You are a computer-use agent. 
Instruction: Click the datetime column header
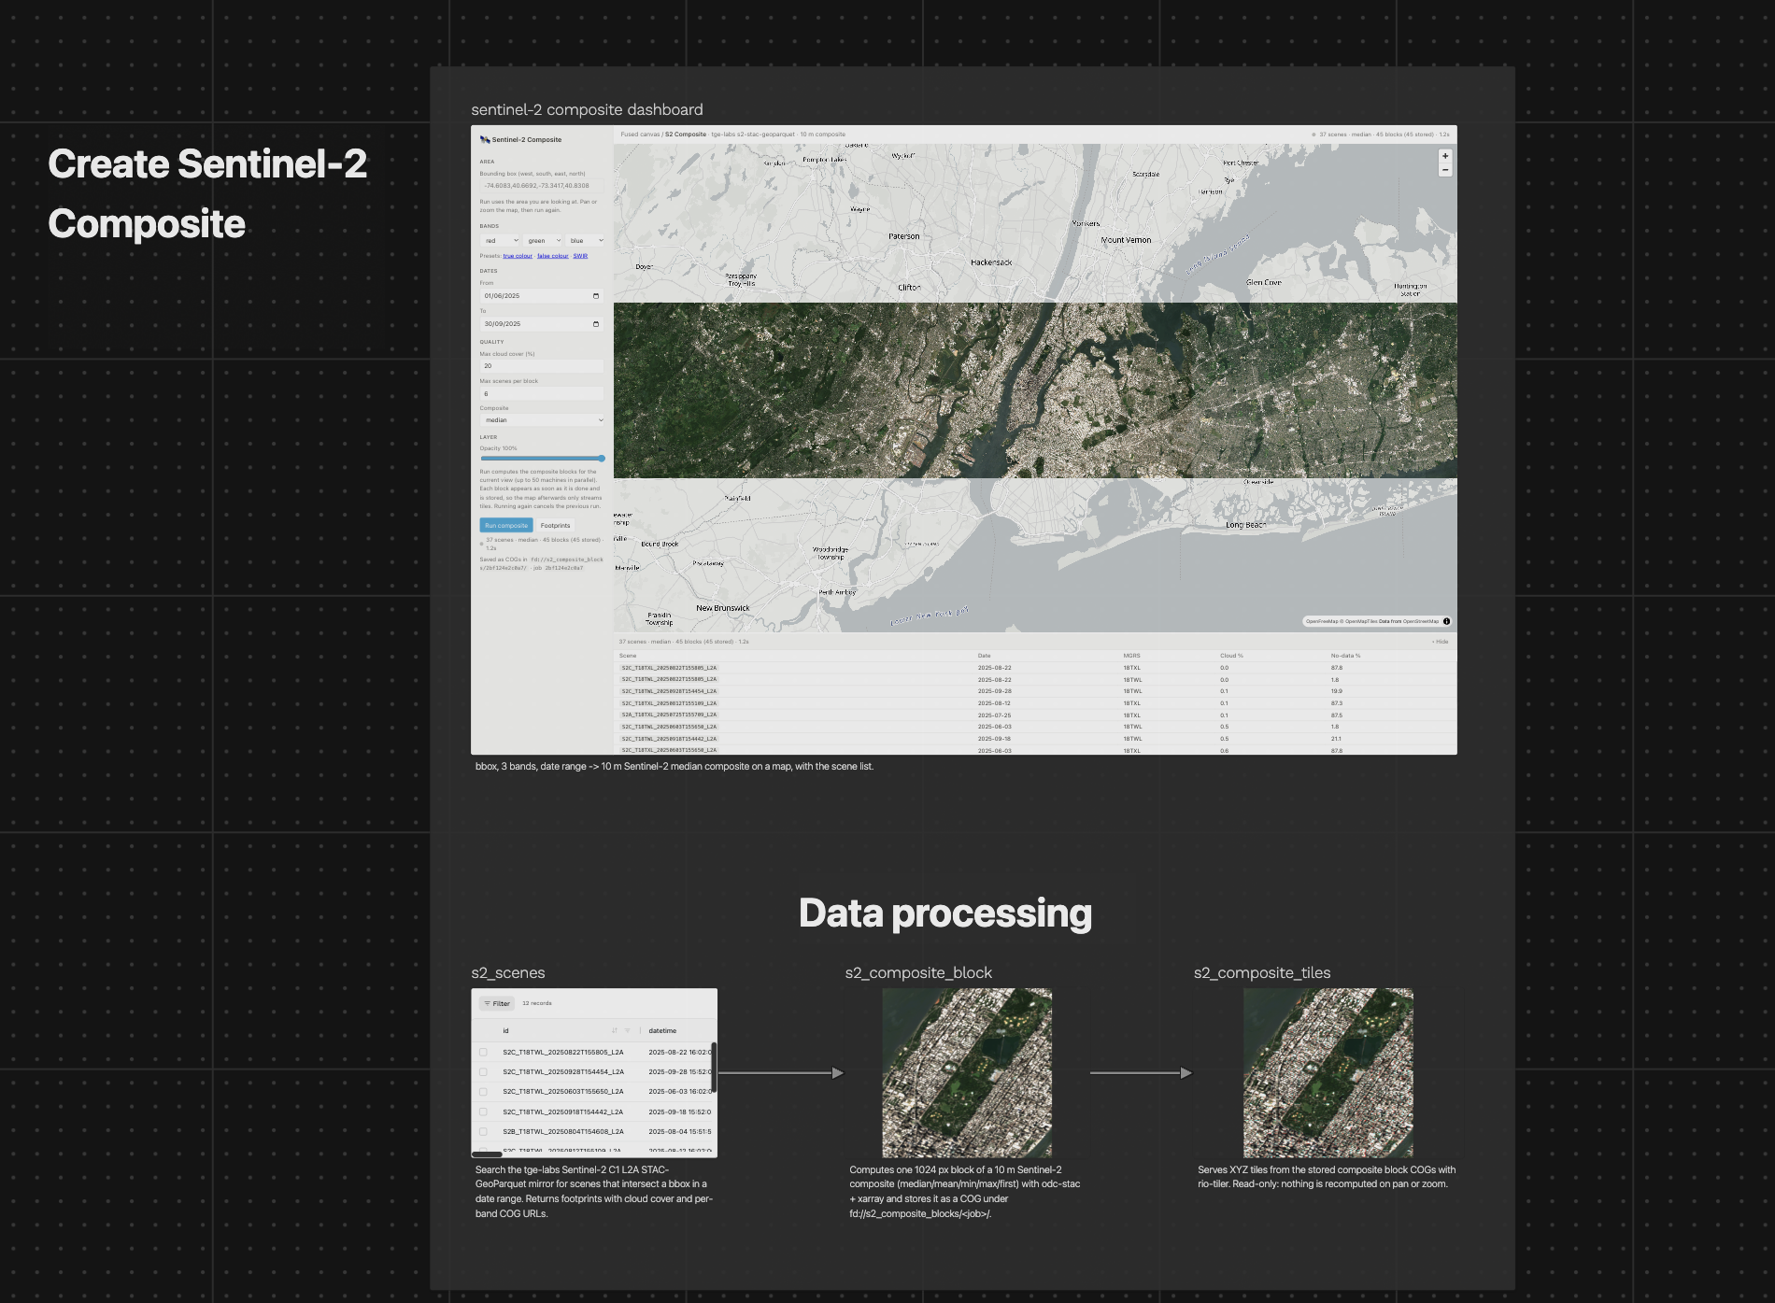pyautogui.click(x=662, y=1030)
